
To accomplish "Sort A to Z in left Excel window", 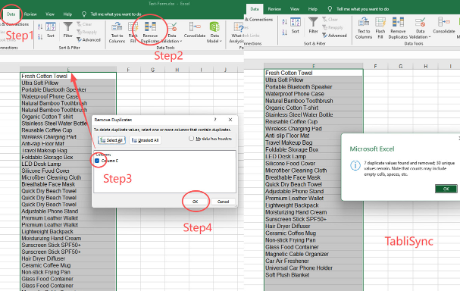I will click(x=40, y=27).
